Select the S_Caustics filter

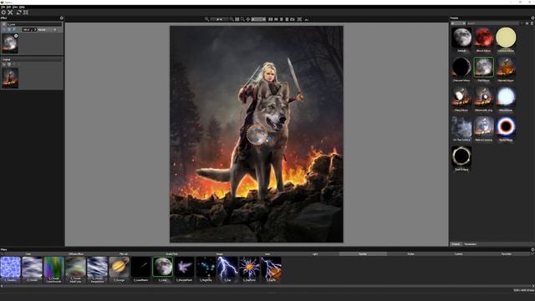[11, 269]
